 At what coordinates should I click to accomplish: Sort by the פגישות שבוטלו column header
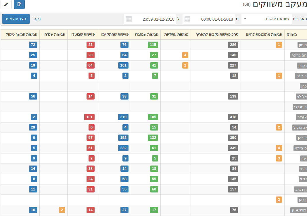tap(82, 34)
